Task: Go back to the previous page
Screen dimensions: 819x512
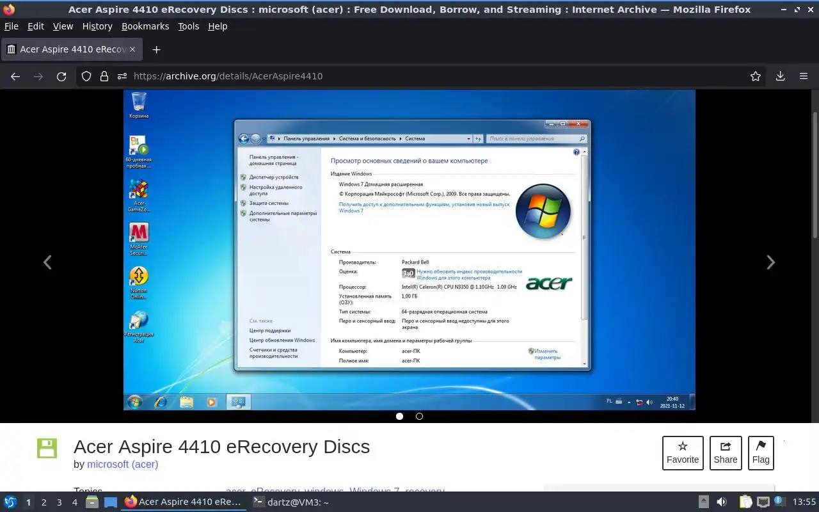Action: 15,76
